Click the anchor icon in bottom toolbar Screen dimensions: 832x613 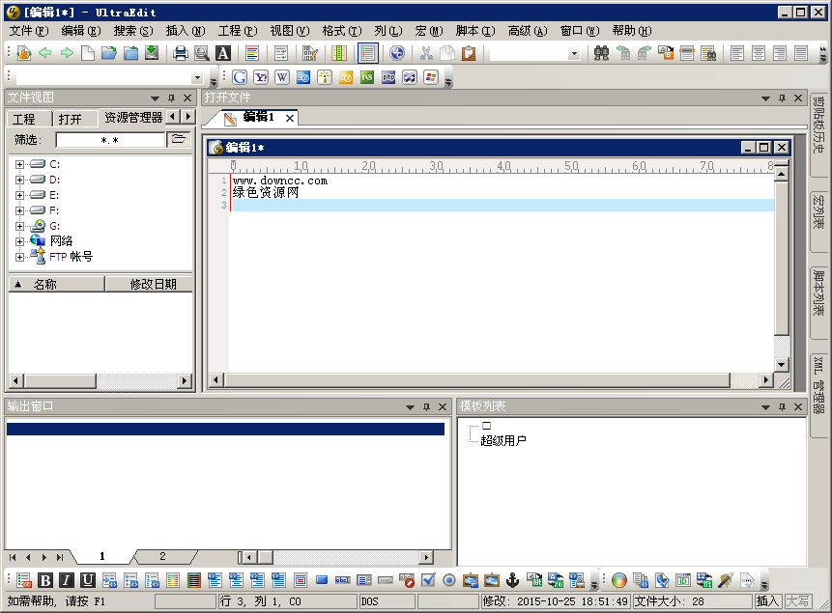click(x=513, y=580)
